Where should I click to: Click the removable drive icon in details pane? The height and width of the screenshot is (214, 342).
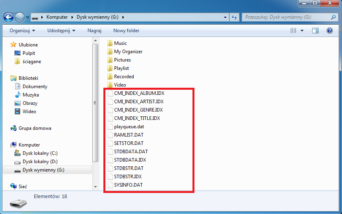18,203
